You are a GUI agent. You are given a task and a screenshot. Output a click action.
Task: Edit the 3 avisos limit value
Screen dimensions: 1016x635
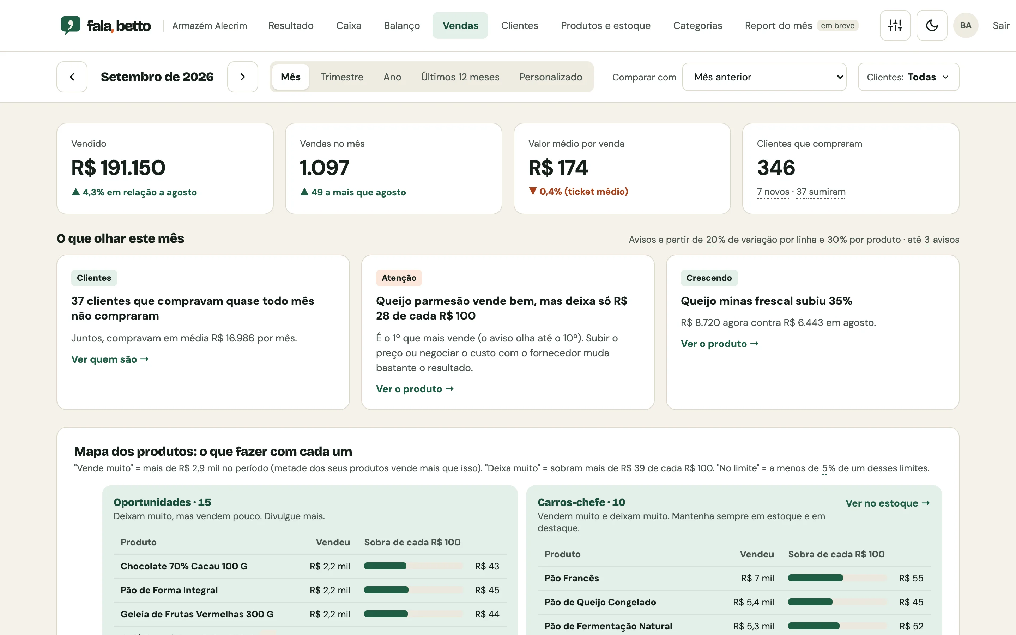point(927,240)
